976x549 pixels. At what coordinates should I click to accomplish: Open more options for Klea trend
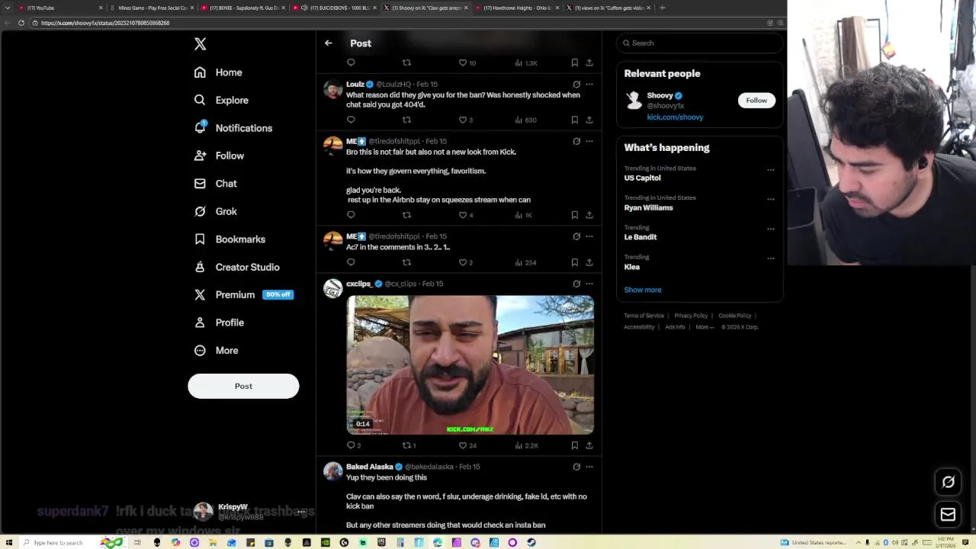tap(770, 258)
